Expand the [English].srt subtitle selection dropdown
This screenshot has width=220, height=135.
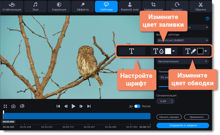click(182, 40)
